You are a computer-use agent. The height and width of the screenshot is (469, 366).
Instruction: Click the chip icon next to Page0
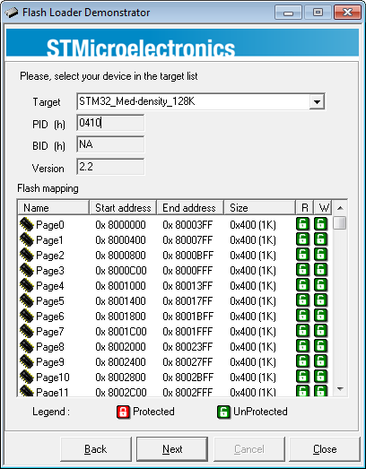coord(26,224)
